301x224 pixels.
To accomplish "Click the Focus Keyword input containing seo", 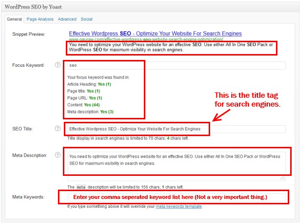I will click(x=177, y=65).
